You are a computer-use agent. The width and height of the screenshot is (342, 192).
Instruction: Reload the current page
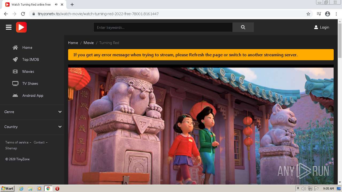pos(23,14)
